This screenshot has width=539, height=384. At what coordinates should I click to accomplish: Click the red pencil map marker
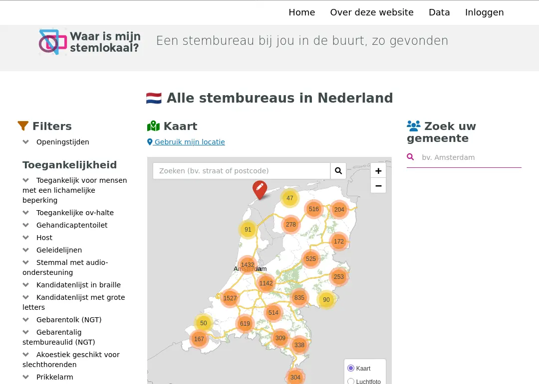pos(260,189)
